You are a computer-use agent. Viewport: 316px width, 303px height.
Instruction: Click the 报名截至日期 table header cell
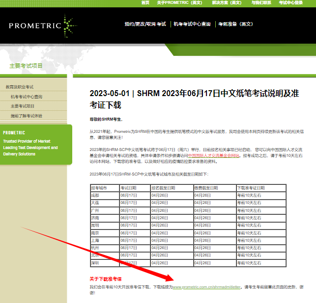click(172, 188)
